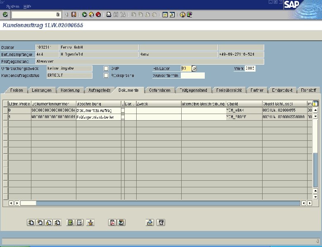Viewport: 322px width, 247px height.
Task: Click the first-page document button below table
Action: point(31,222)
